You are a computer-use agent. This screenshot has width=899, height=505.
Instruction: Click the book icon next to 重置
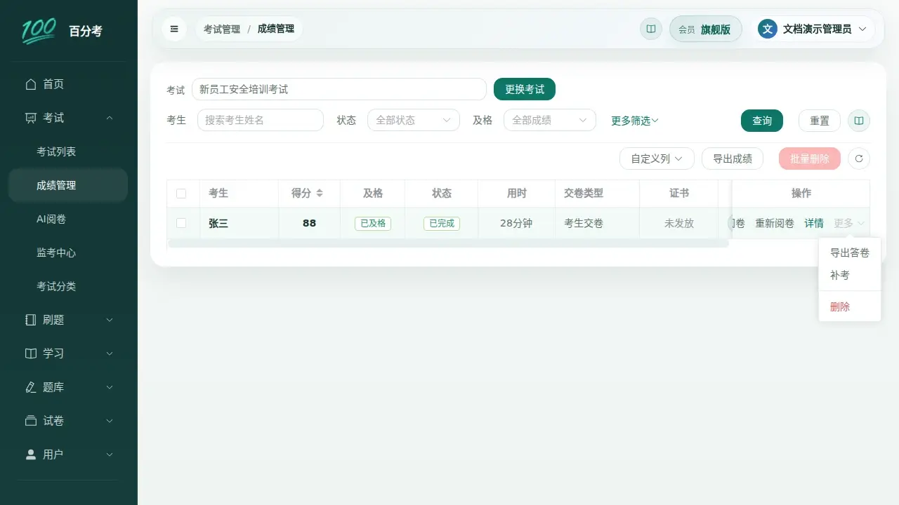click(859, 121)
